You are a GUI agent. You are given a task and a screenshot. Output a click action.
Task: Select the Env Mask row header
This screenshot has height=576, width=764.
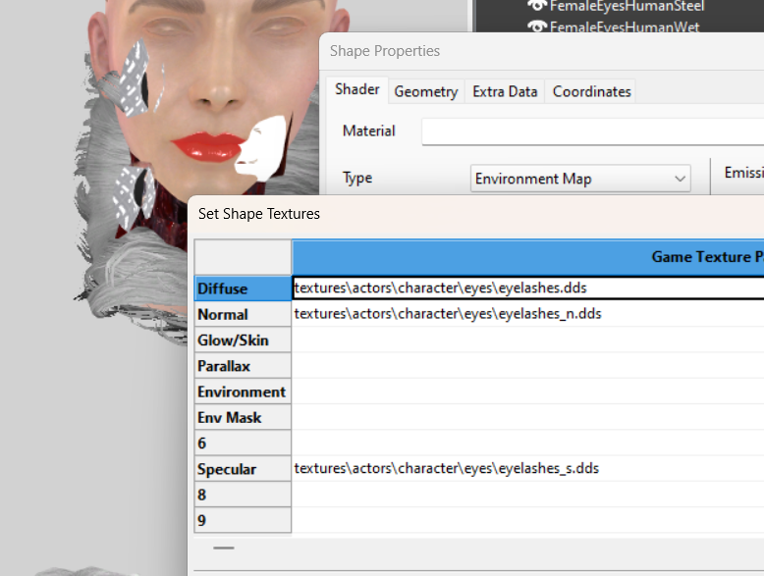coord(244,417)
